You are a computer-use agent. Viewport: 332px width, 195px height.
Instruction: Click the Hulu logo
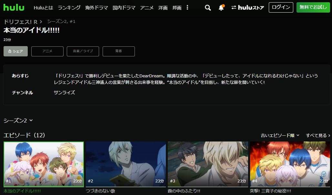pos(14,7)
